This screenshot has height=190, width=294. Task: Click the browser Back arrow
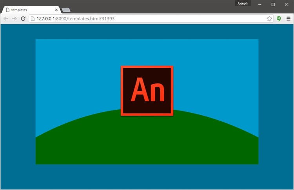click(x=6, y=18)
